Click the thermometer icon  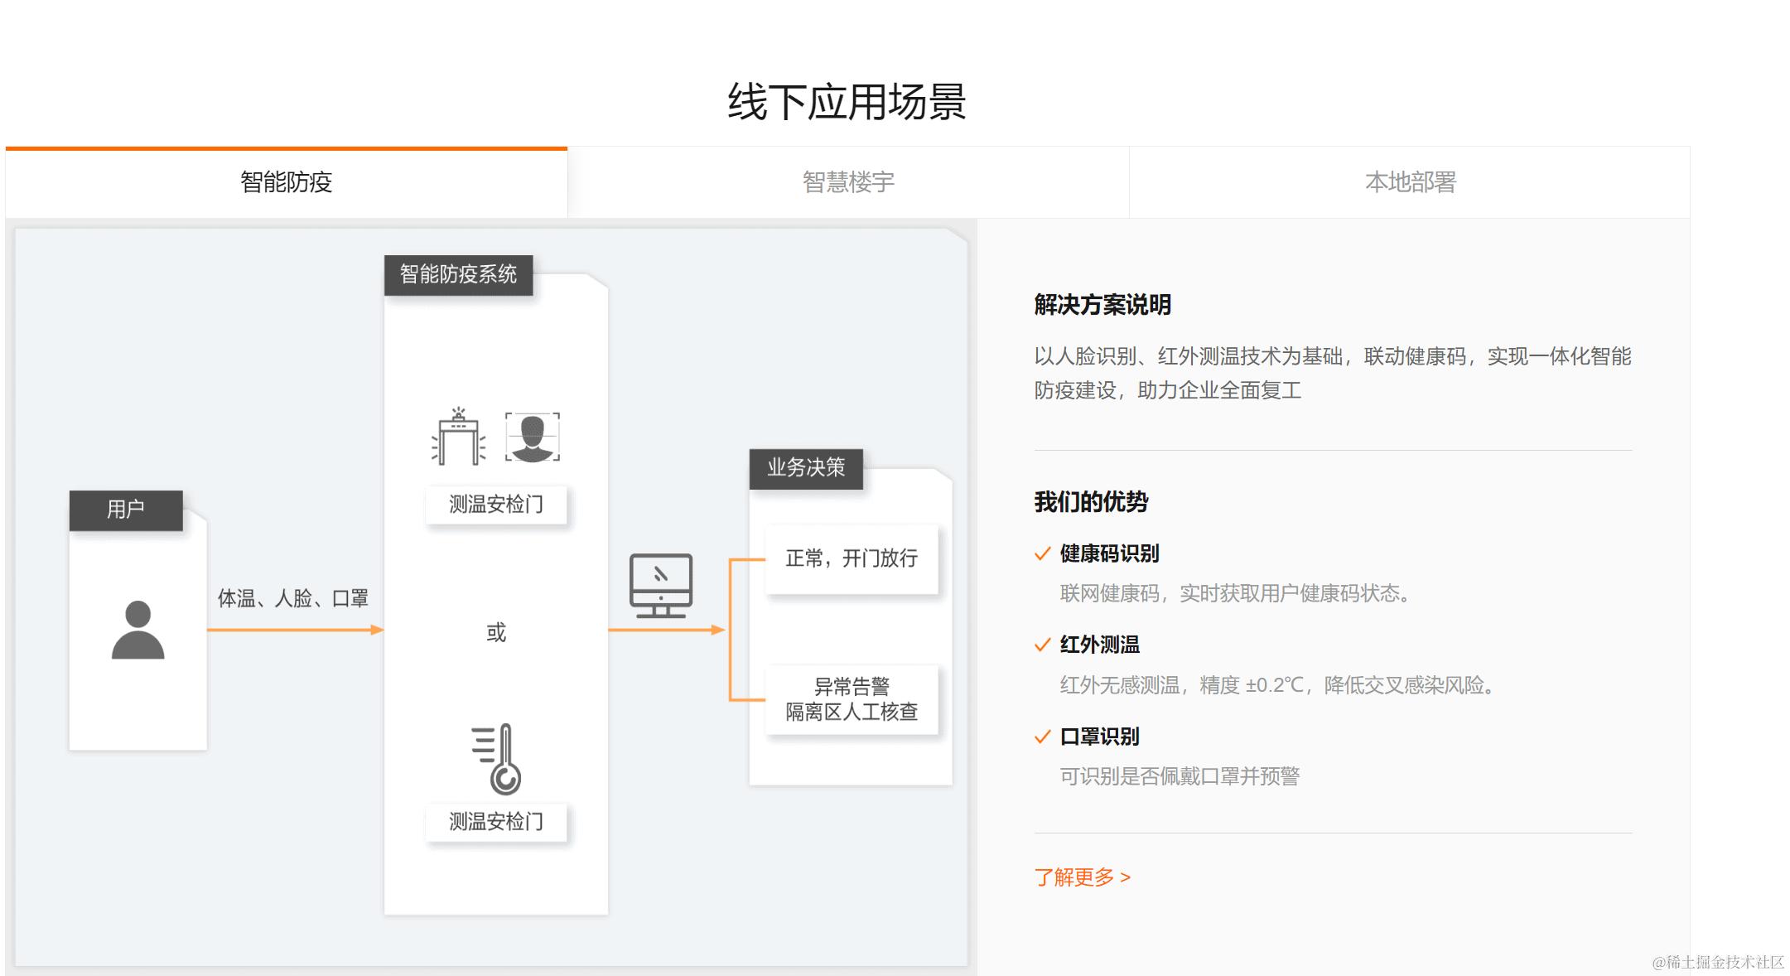[497, 759]
